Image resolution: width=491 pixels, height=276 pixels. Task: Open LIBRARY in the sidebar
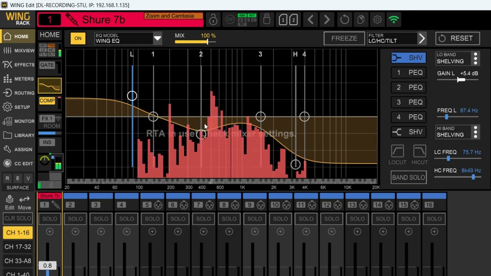[18, 135]
